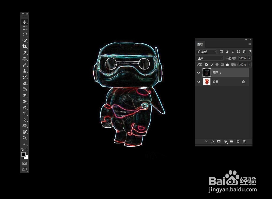This screenshot has width=272, height=199.
Task: Prevent auto-nesting into artboards lock
Action: tap(222, 65)
